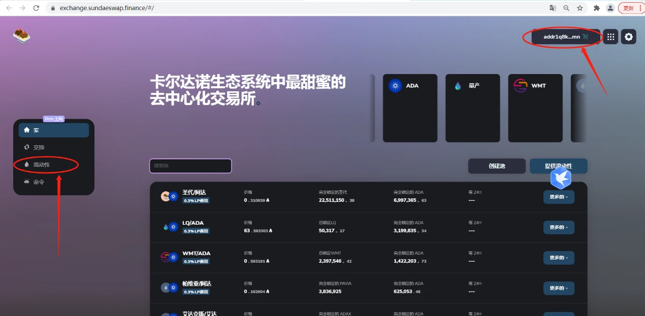Expand 更多的 dropdown for 圣代/阿达 pool
The height and width of the screenshot is (316, 645).
coord(559,197)
